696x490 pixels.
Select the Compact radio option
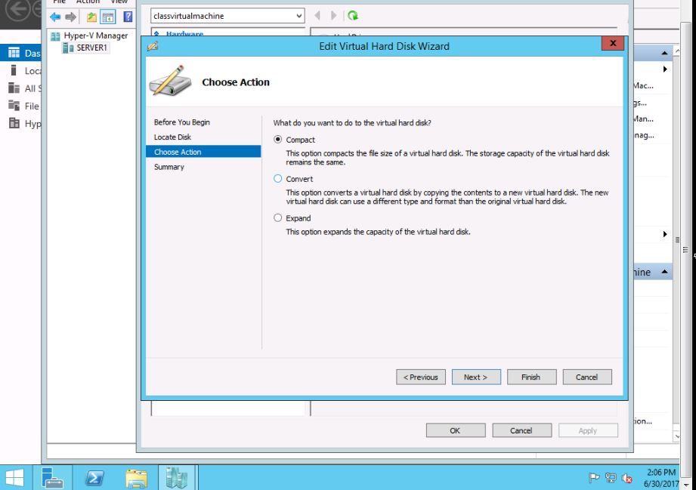277,140
